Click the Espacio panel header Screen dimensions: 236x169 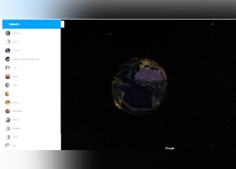click(x=31, y=24)
